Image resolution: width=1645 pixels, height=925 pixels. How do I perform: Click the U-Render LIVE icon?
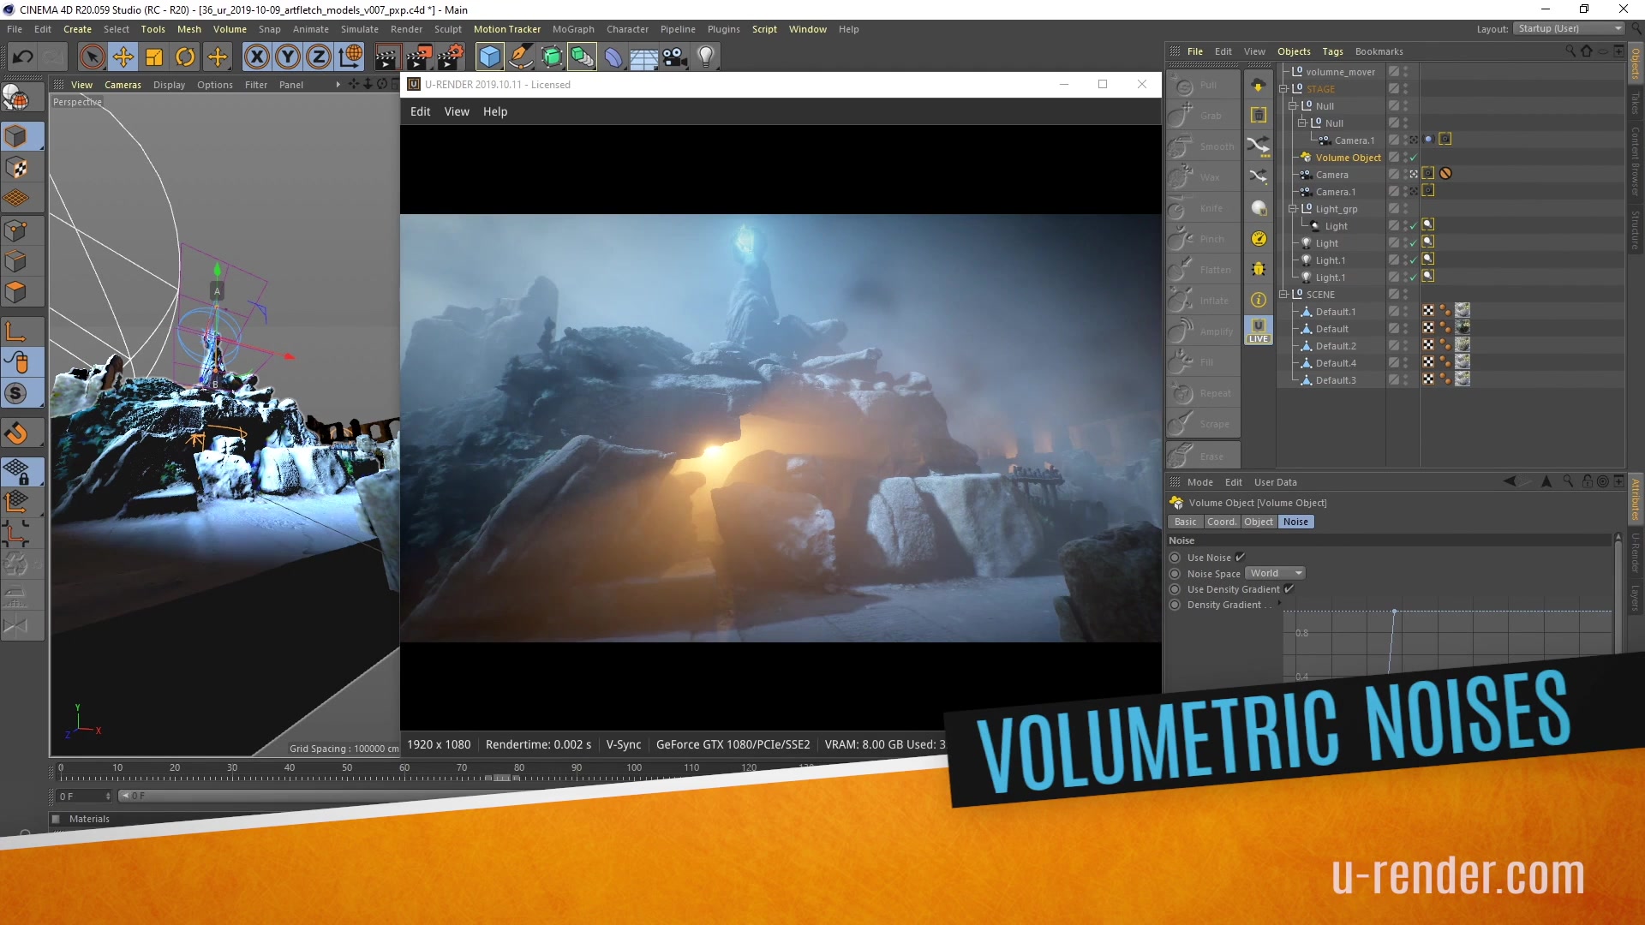click(1259, 331)
